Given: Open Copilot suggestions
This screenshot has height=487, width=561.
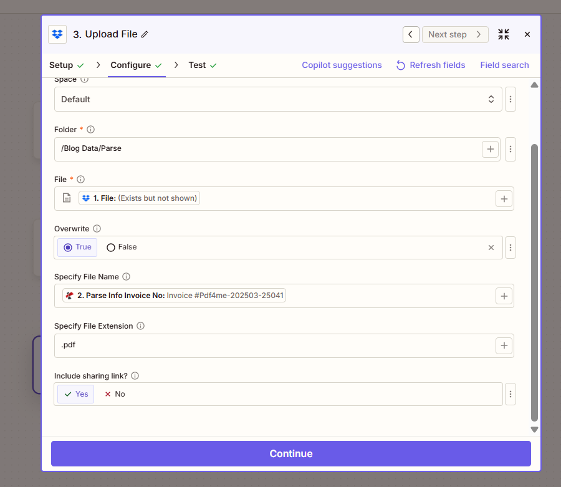Looking at the screenshot, I should [x=342, y=65].
